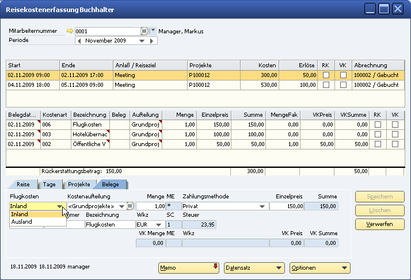411x280 pixels.
Task: Toggle RK checkbox for first trip row
Action: [x=326, y=75]
